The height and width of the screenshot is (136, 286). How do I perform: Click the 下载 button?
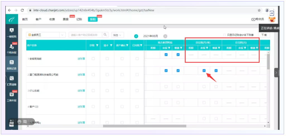[264, 35]
